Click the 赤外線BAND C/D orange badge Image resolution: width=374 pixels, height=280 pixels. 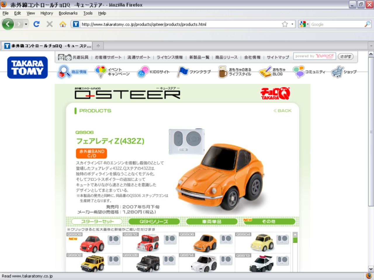(x=91, y=153)
